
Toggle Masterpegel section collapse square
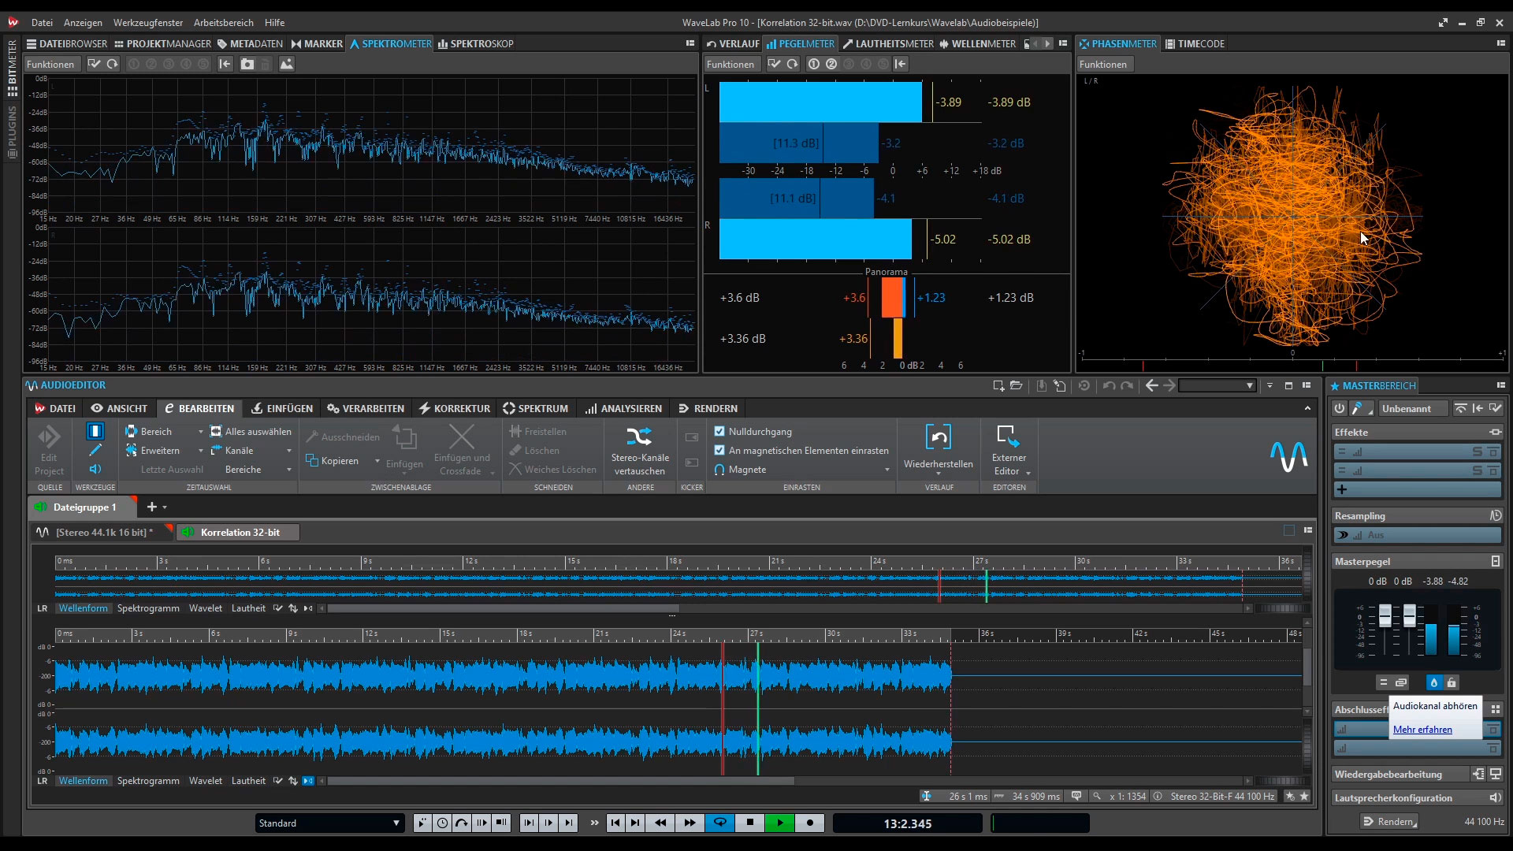1495,561
